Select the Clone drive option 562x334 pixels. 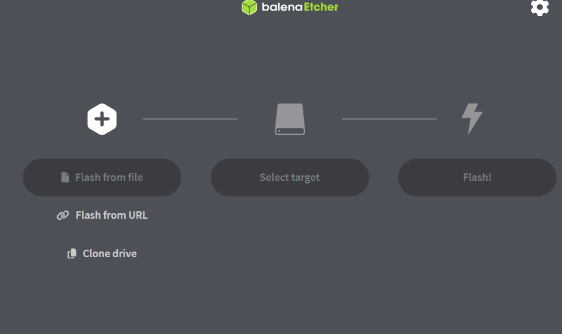click(x=110, y=253)
